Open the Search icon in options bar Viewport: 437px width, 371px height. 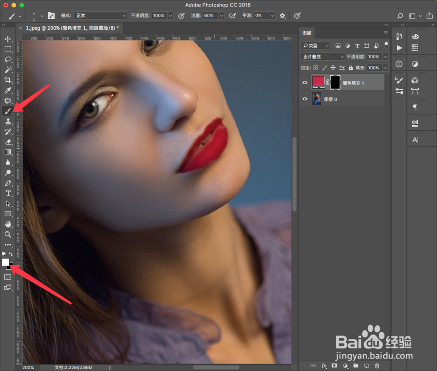400,16
